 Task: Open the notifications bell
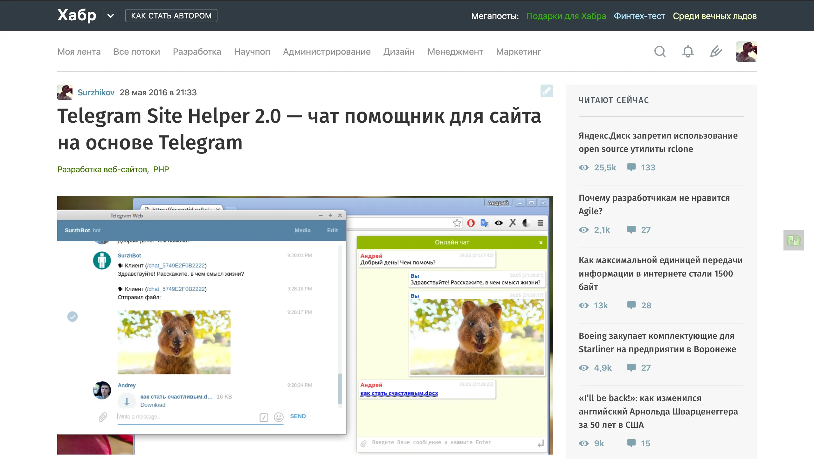click(x=687, y=51)
